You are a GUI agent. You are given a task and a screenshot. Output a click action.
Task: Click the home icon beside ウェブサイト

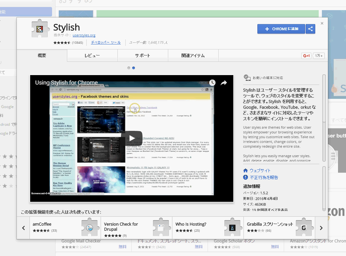pos(245,170)
